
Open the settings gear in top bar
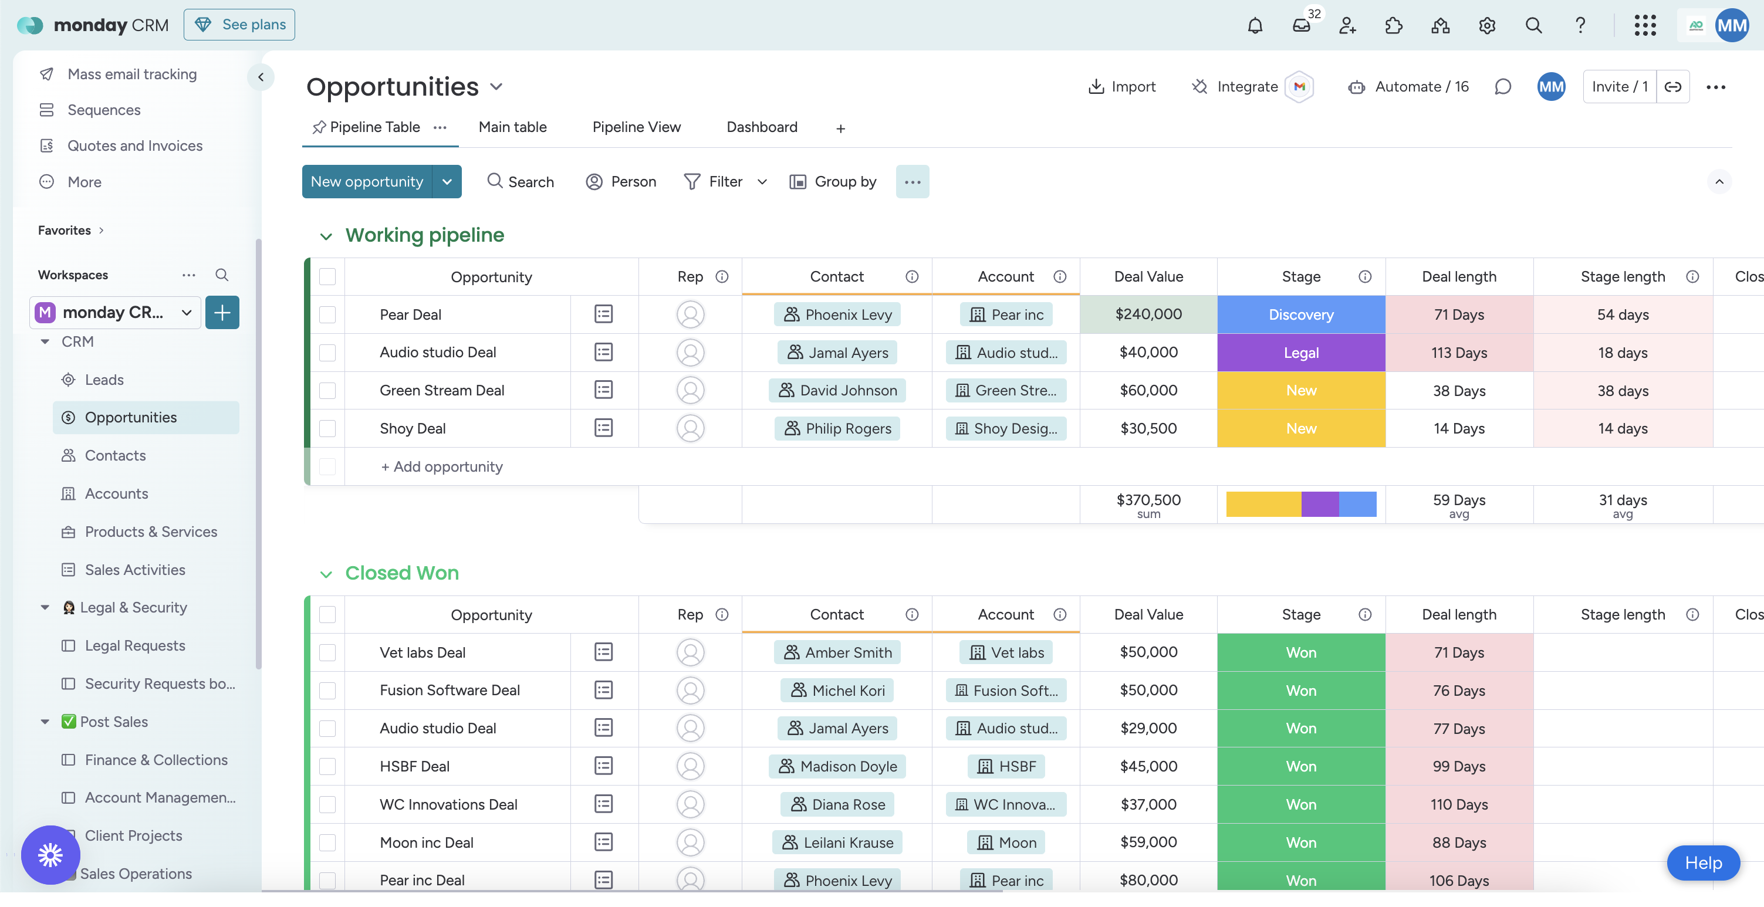[1486, 25]
